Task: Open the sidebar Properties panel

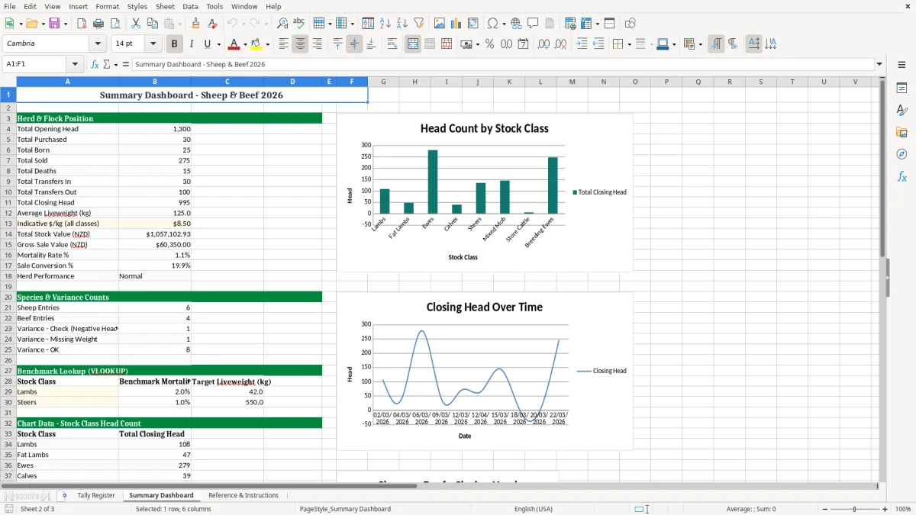Action: pos(901,89)
